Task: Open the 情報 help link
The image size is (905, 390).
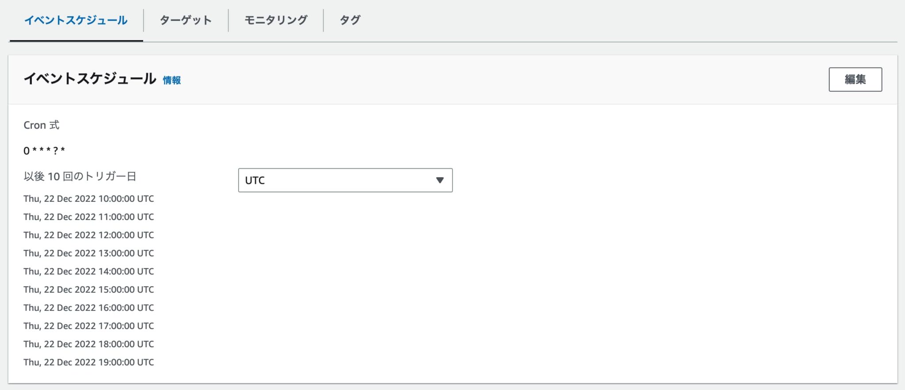Action: [x=171, y=80]
